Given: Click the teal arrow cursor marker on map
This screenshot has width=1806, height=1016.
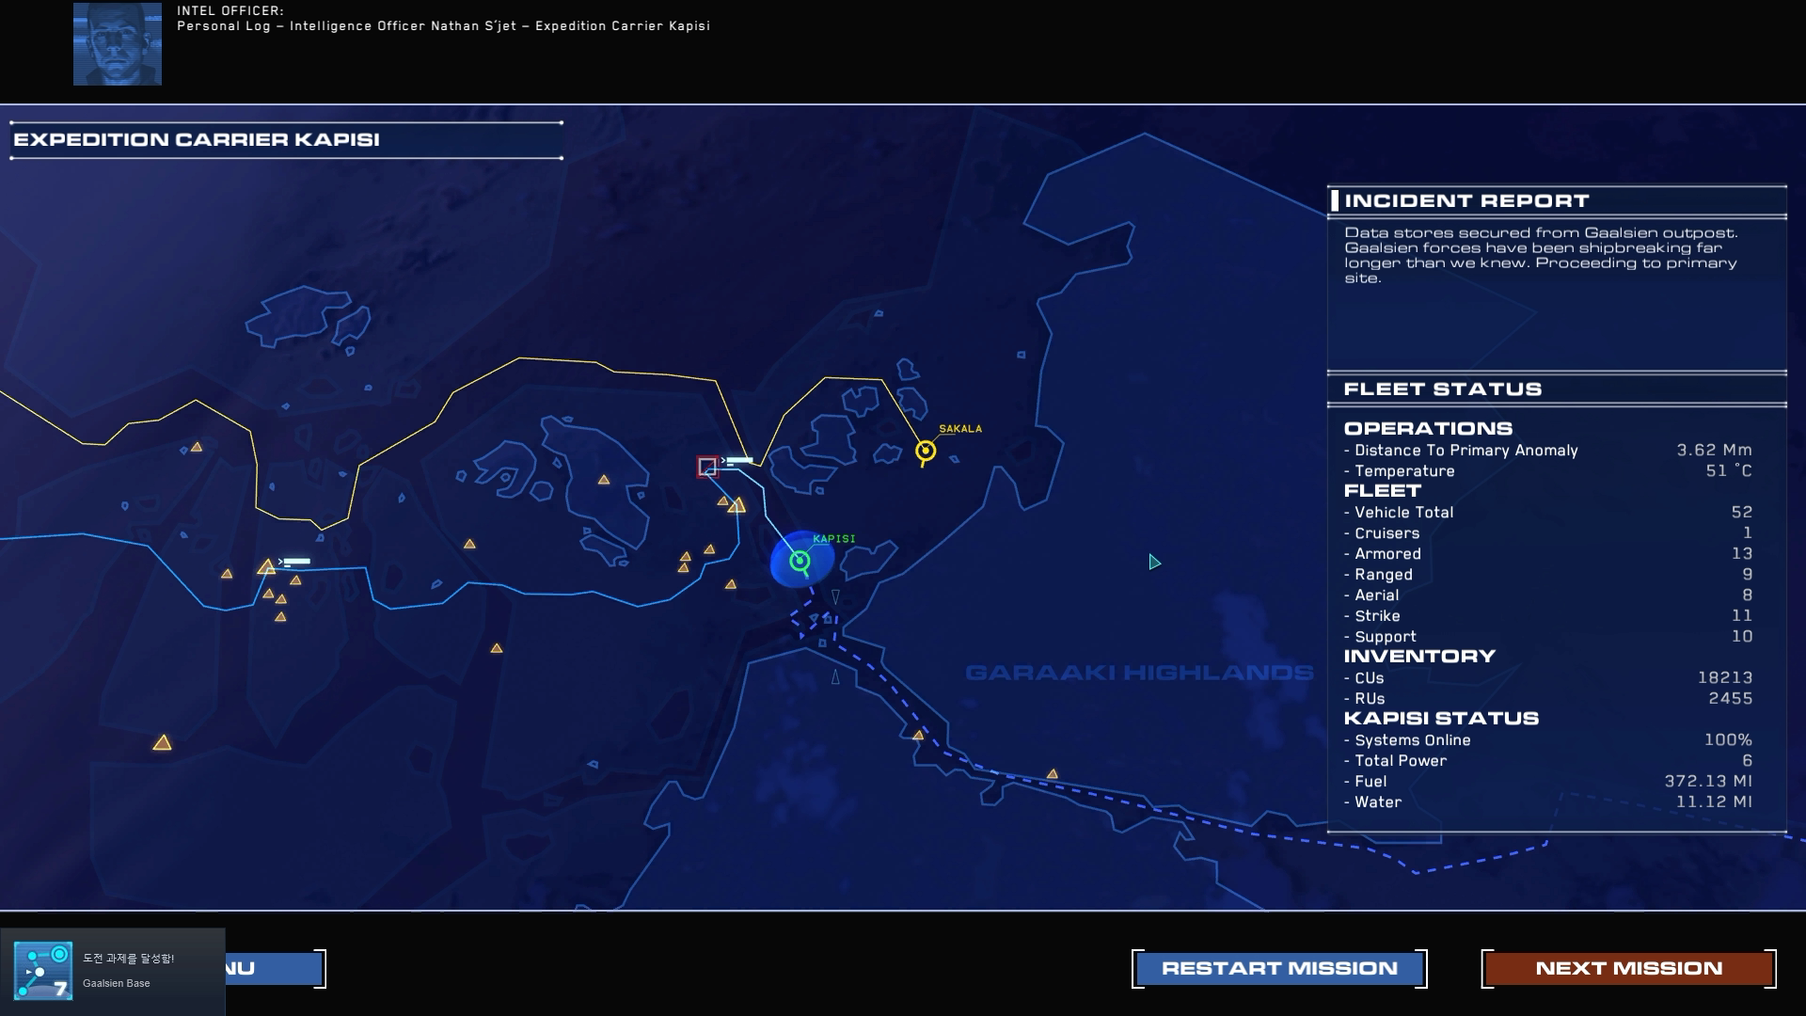Looking at the screenshot, I should coord(1154,563).
